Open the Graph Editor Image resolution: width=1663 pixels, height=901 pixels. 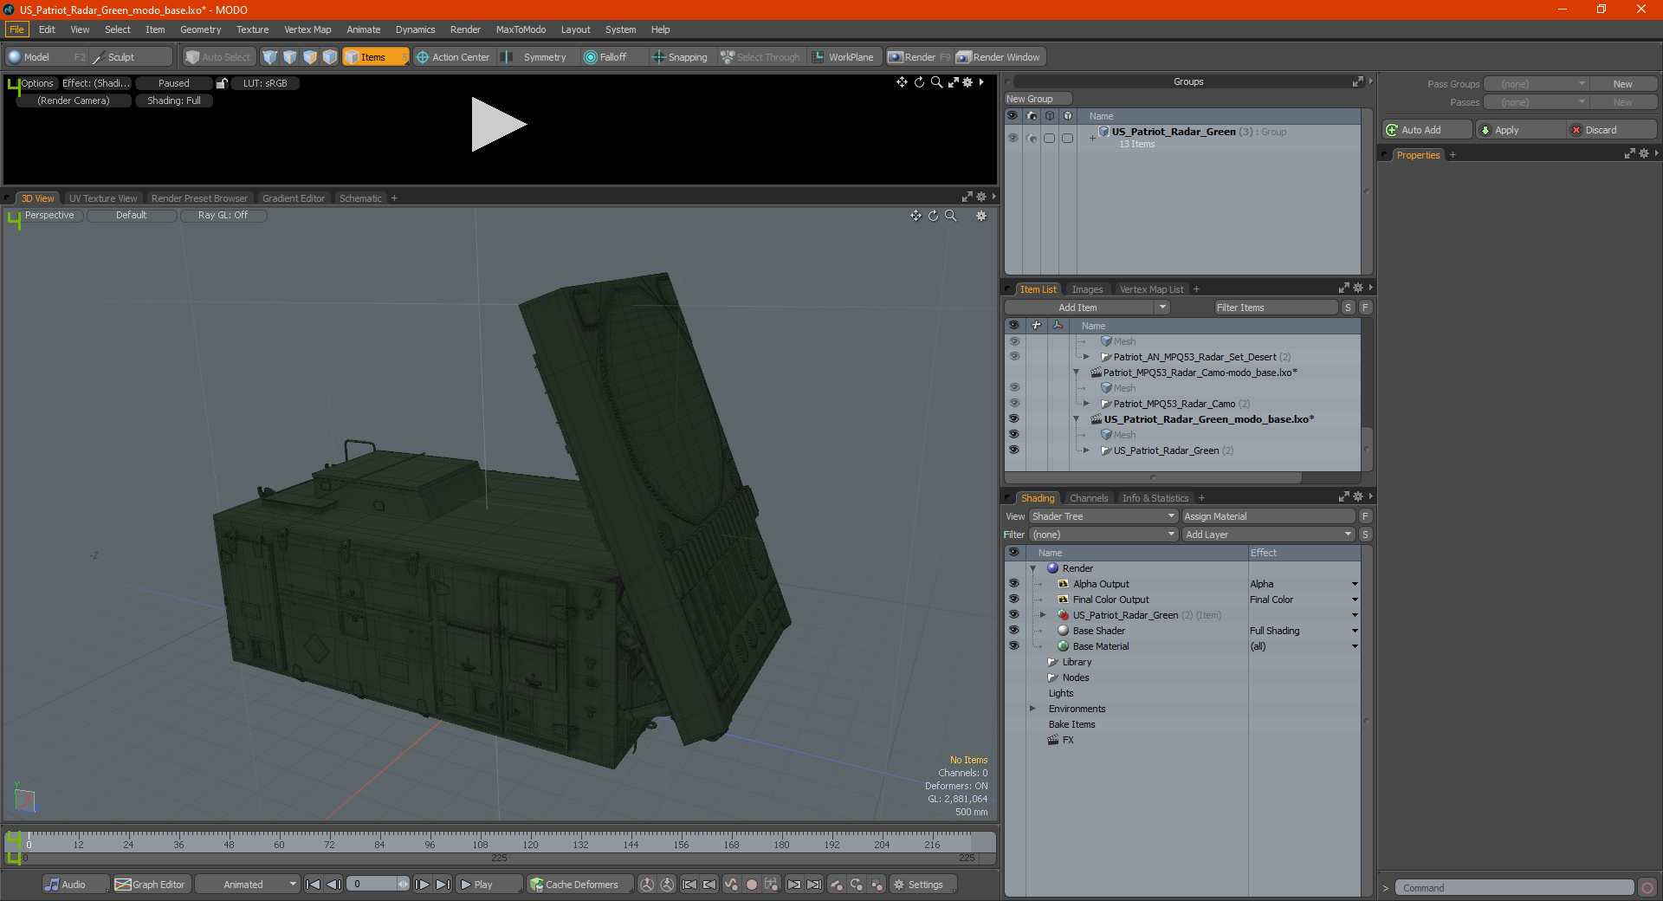[151, 885]
